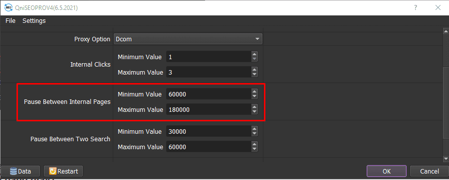Click the Pause Between Two Search label
The image size is (449, 180).
(x=70, y=139)
